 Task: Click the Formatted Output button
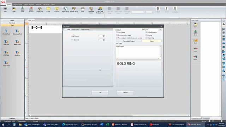[x=129, y=41]
